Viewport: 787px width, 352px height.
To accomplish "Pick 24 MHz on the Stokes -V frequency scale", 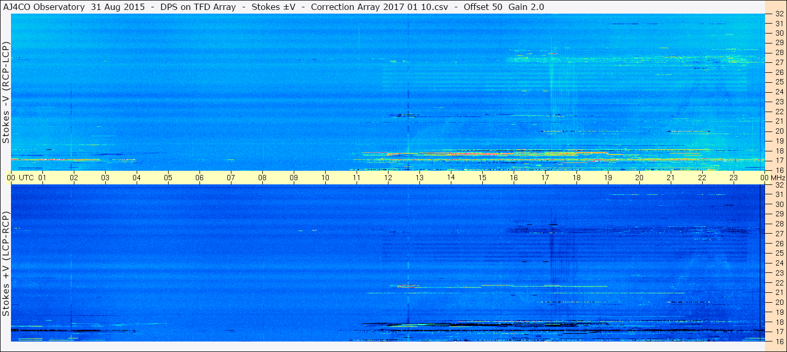I will click(x=779, y=92).
